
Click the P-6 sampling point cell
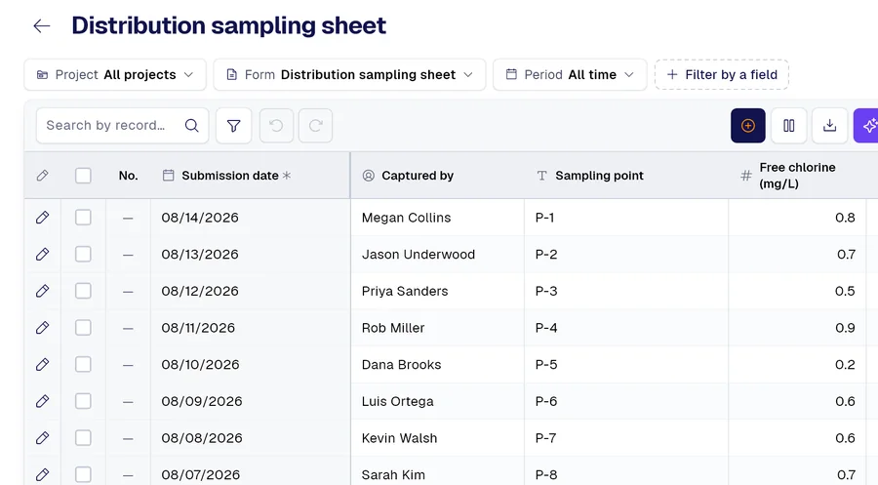pos(626,401)
